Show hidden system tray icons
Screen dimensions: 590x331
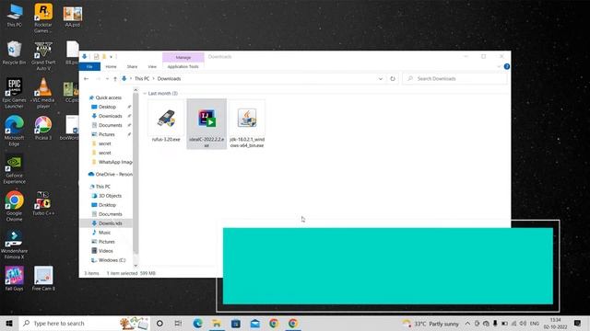(x=467, y=323)
